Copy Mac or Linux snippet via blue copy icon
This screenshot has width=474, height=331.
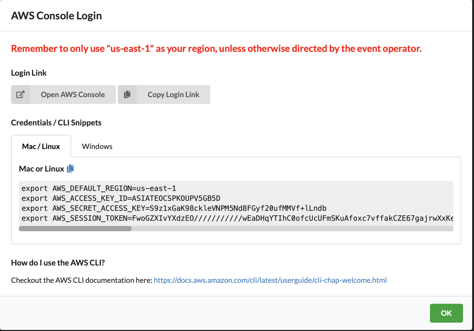(70, 169)
